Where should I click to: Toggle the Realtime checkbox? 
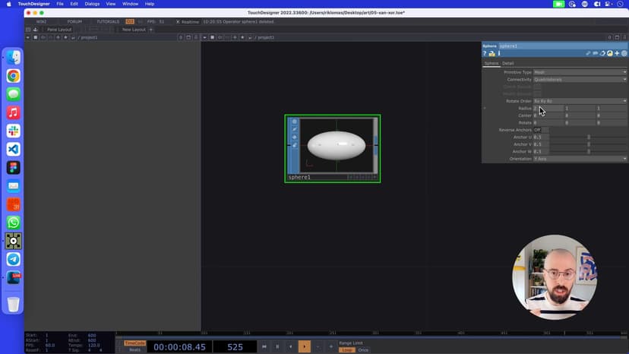pos(179,21)
